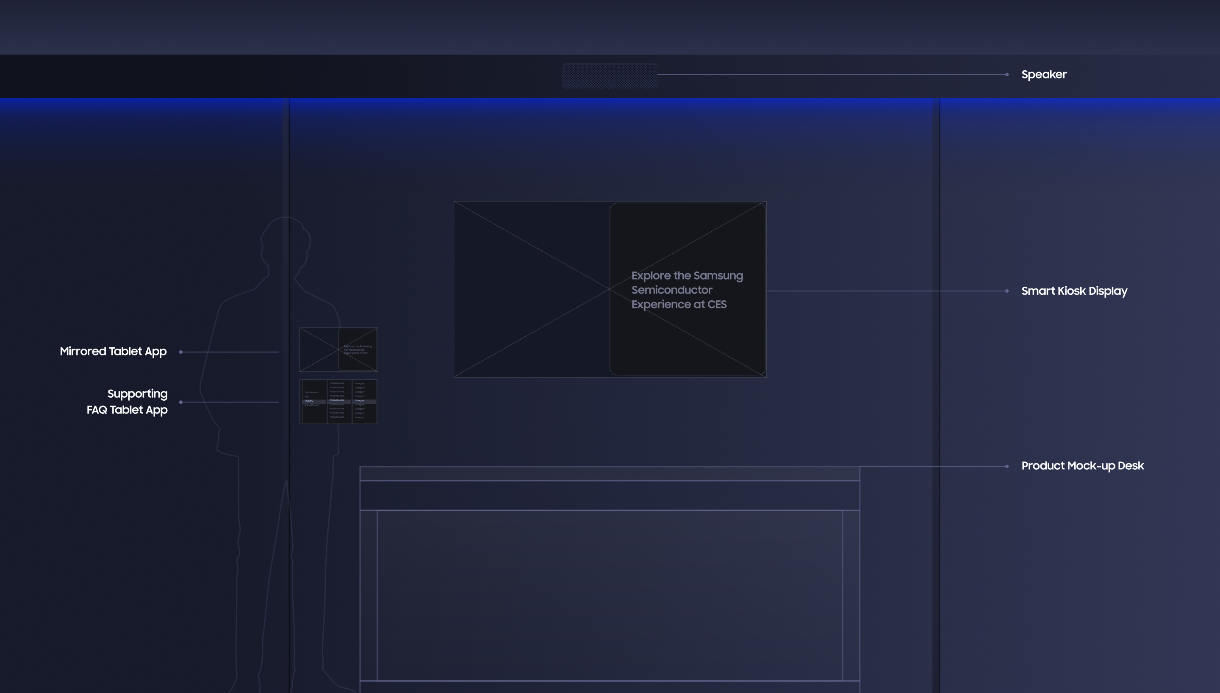Select OEM Memory in FAQ tablet list
Image resolution: width=1220 pixels, height=693 pixels.
[311, 393]
